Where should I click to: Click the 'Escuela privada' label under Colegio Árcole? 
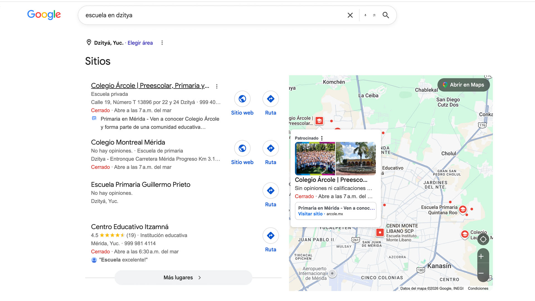coord(110,94)
